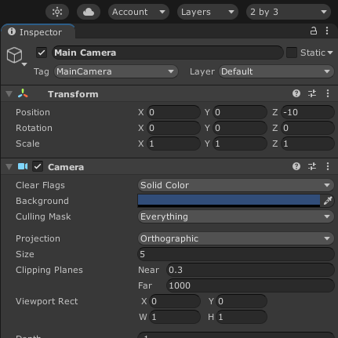This screenshot has width=338, height=338.
Task: Open Transform component help icon
Action: point(296,93)
